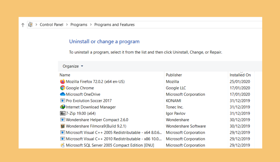Click Programs and Features breadcrumb
The height and width of the screenshot is (162, 280).
point(114,24)
